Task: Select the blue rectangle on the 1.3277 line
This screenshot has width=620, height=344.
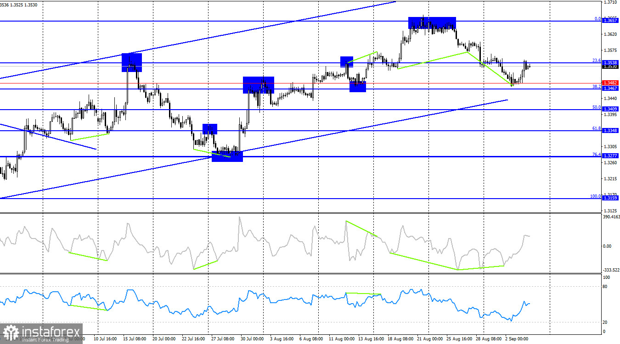Action: [x=227, y=156]
